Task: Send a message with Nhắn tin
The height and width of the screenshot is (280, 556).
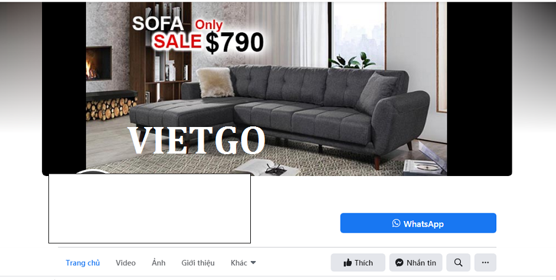Action: click(416, 263)
